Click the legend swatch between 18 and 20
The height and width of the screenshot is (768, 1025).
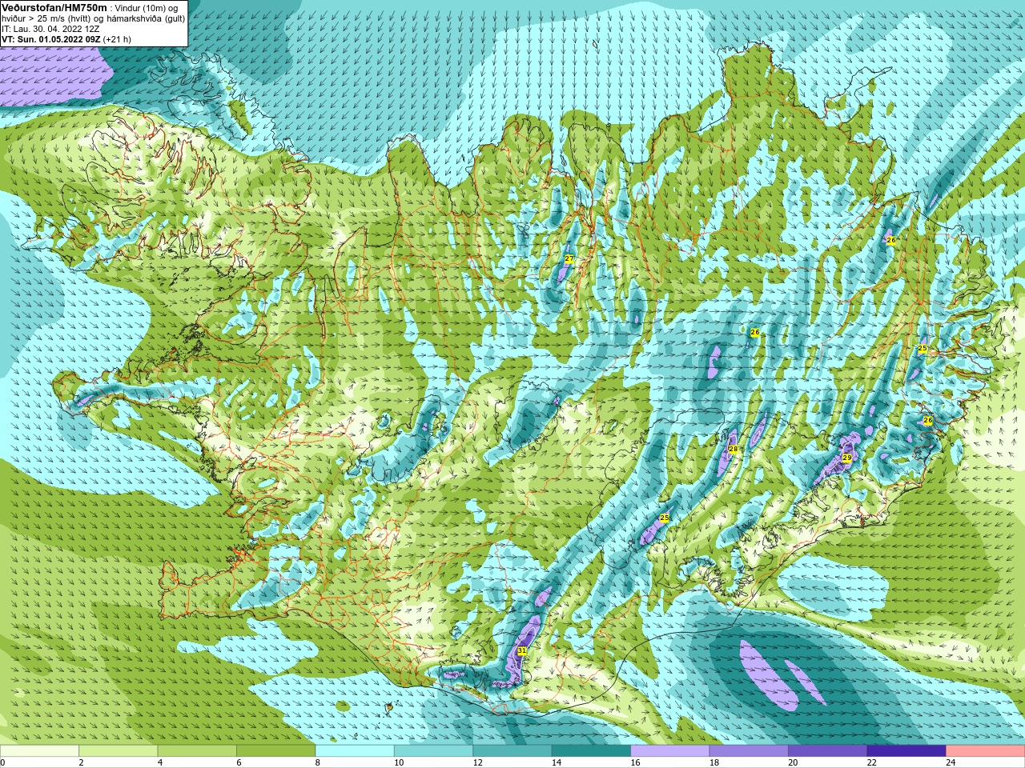(750, 751)
